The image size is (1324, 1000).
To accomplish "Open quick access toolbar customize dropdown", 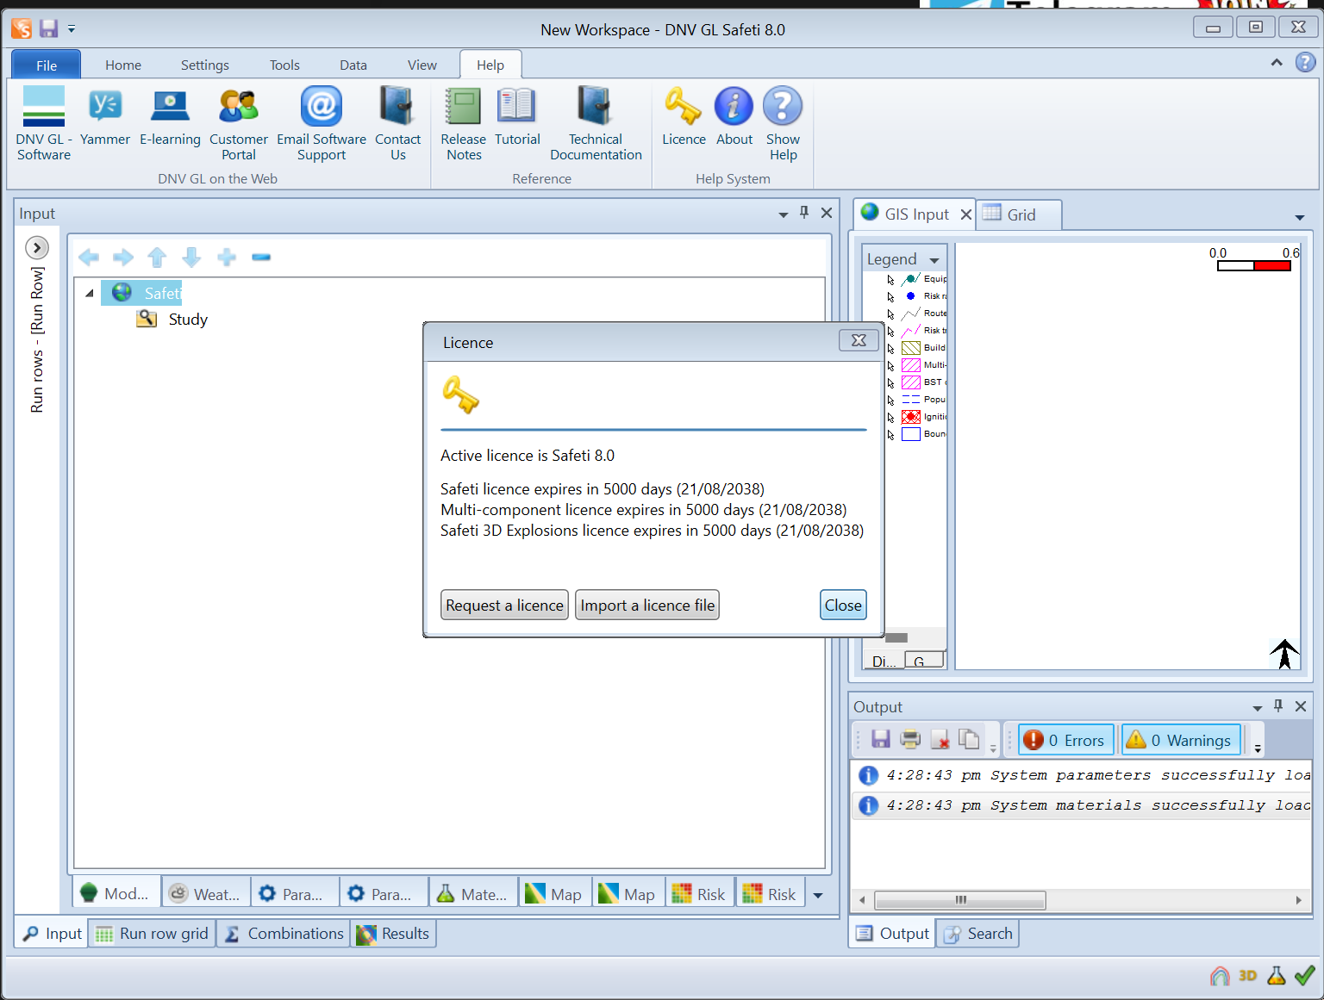I will (x=72, y=29).
